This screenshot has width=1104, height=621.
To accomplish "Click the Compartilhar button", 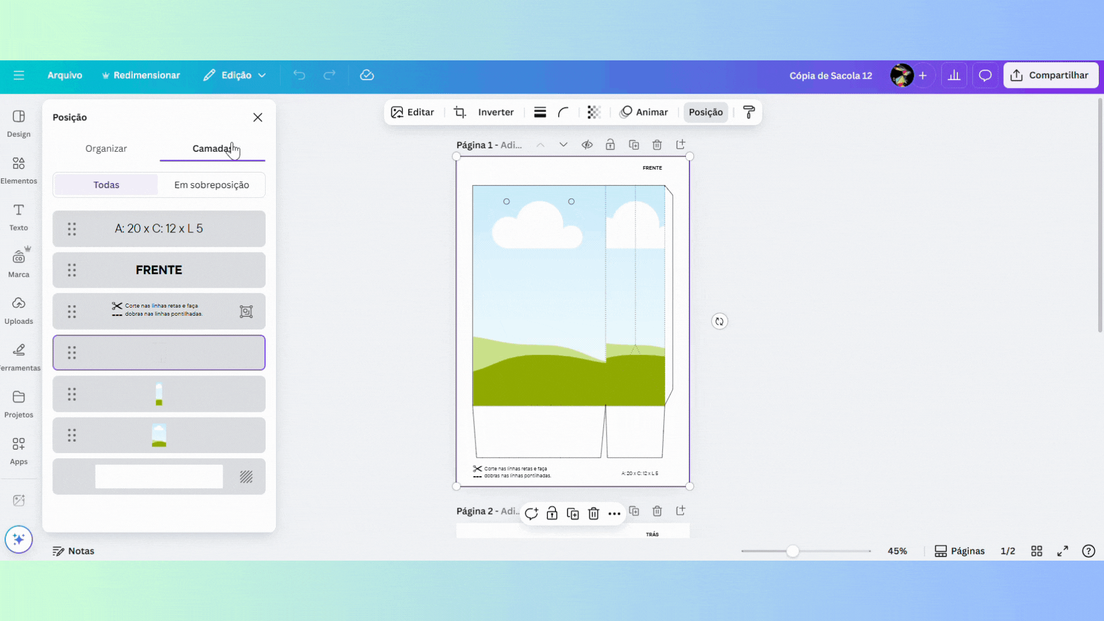I will click(1050, 75).
